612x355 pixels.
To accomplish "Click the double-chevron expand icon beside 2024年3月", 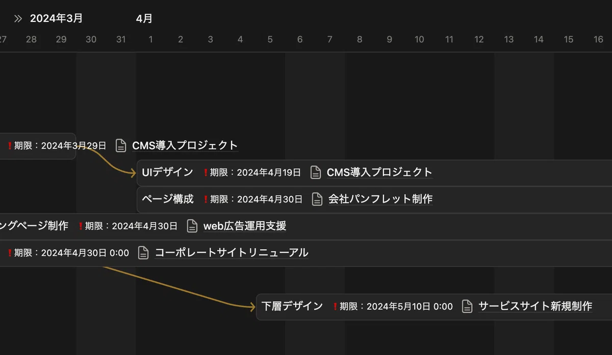I will pyautogui.click(x=18, y=19).
